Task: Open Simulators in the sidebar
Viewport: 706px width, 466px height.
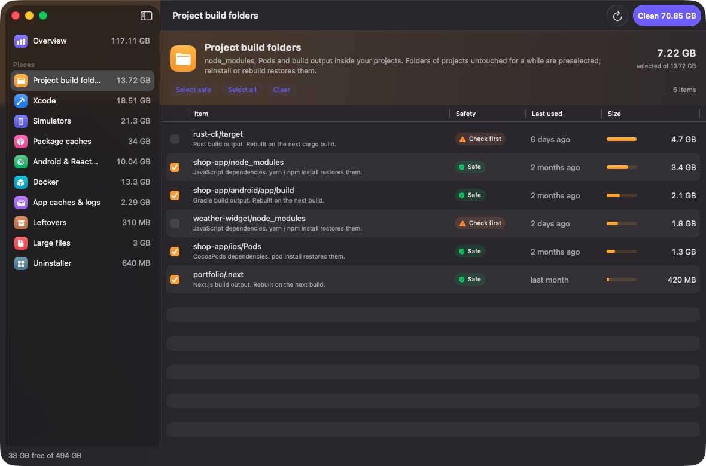Action: (x=83, y=121)
